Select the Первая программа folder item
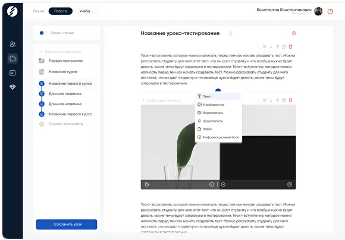345x240 pixels. click(x=65, y=61)
